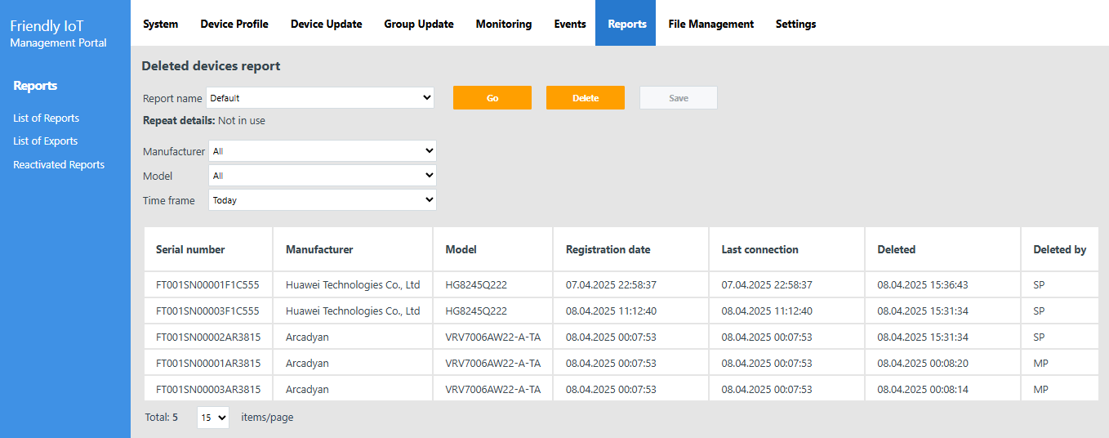Click the orange Go button

click(492, 98)
